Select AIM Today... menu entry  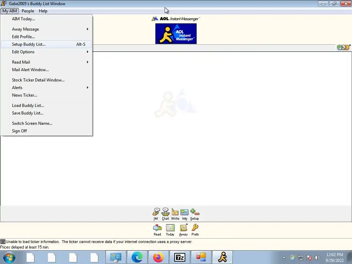coord(46,19)
